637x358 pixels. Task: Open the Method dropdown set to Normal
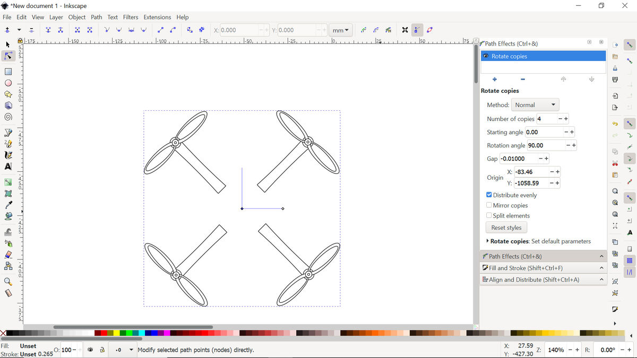coord(535,105)
